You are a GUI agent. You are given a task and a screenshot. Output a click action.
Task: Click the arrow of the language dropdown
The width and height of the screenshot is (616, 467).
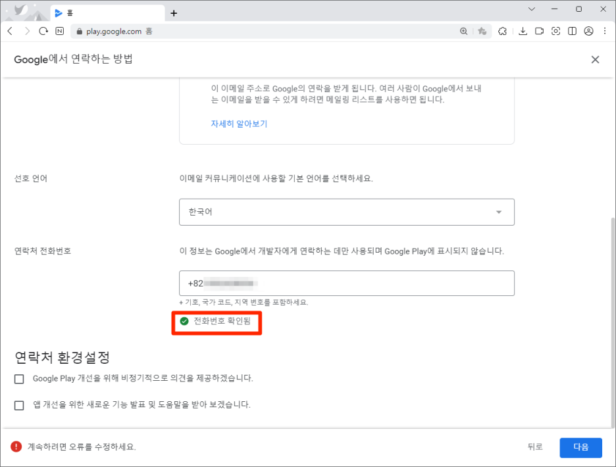[499, 212]
